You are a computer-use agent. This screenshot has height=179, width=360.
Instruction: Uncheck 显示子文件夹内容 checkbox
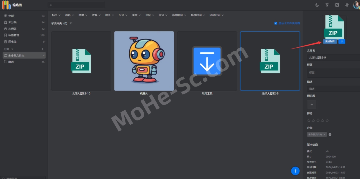(276, 23)
